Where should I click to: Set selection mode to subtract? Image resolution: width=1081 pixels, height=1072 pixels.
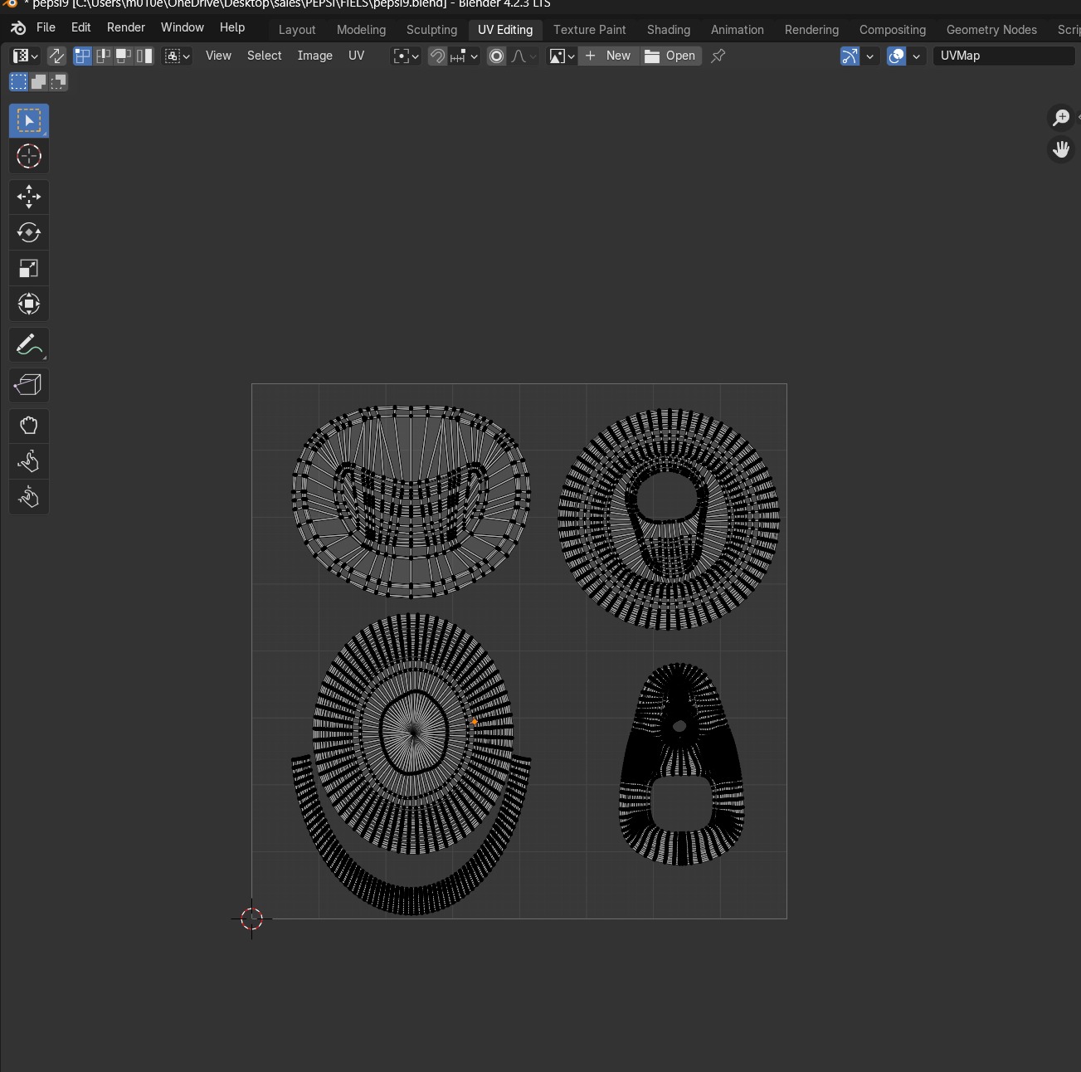click(x=58, y=82)
